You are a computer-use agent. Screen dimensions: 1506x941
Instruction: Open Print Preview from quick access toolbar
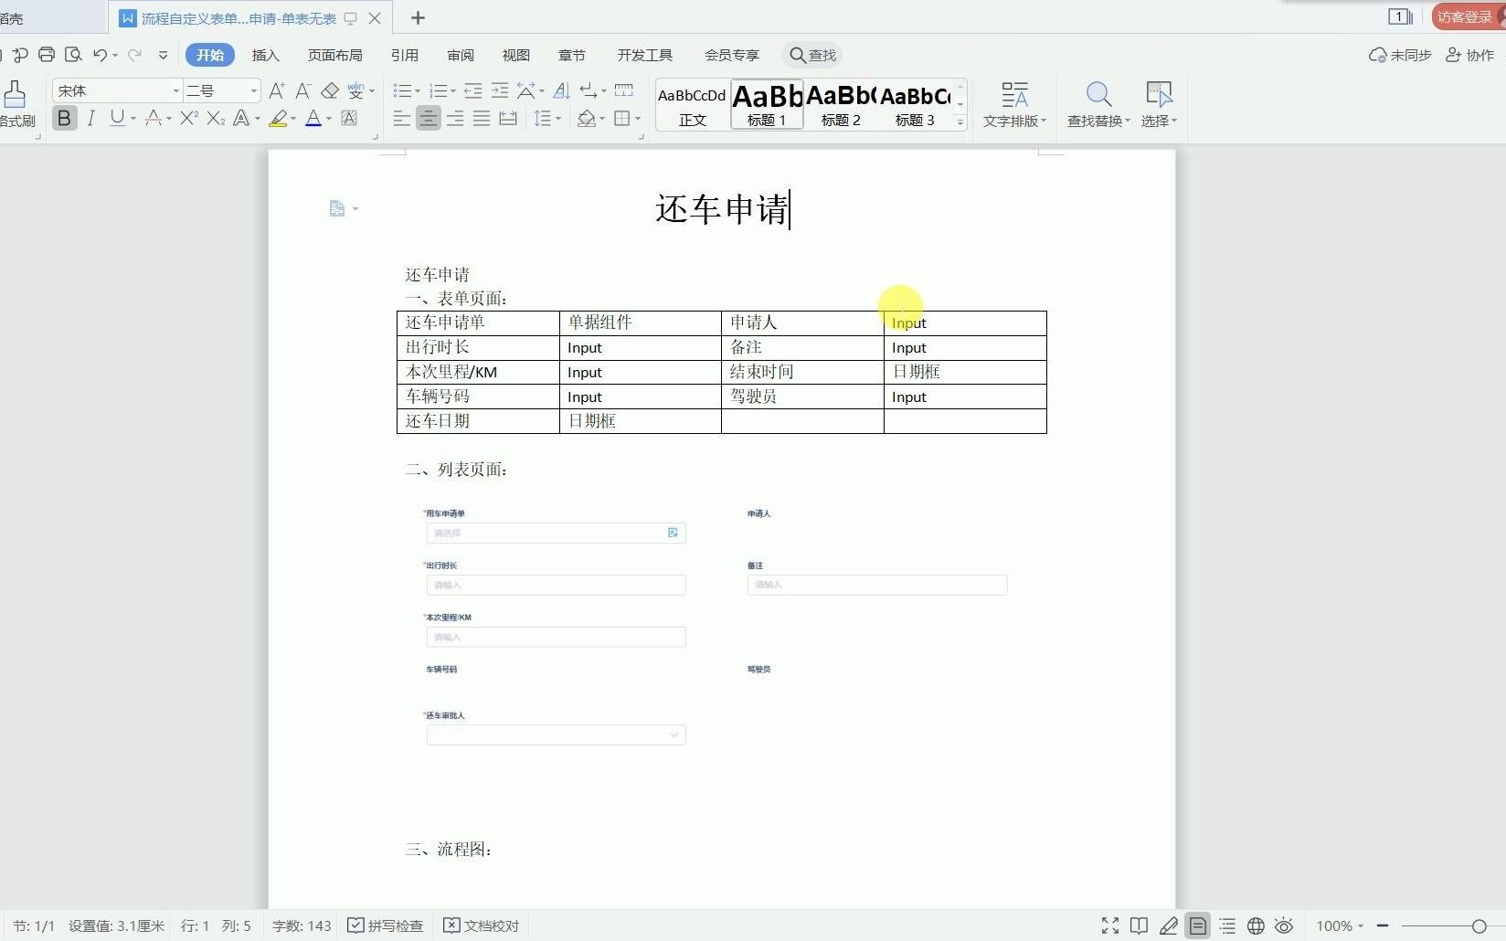(73, 55)
